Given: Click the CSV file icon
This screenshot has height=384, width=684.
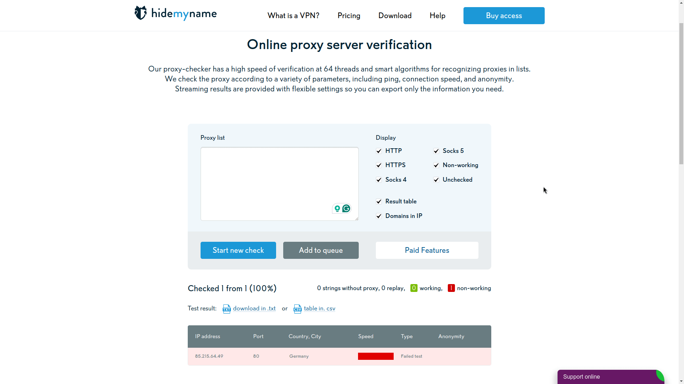Looking at the screenshot, I should click(297, 309).
